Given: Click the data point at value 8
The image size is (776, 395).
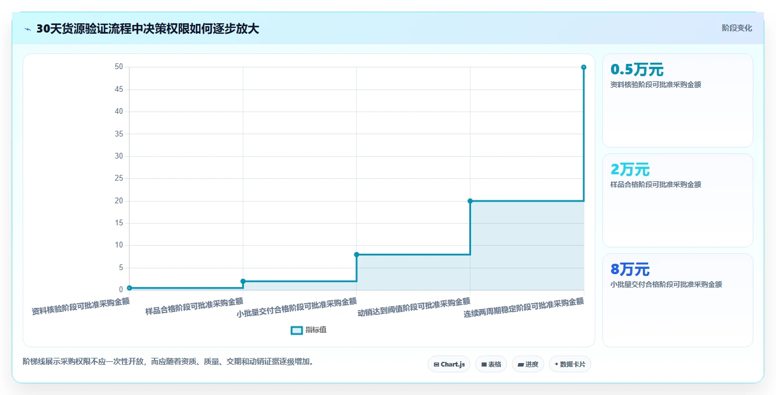Looking at the screenshot, I should [357, 254].
